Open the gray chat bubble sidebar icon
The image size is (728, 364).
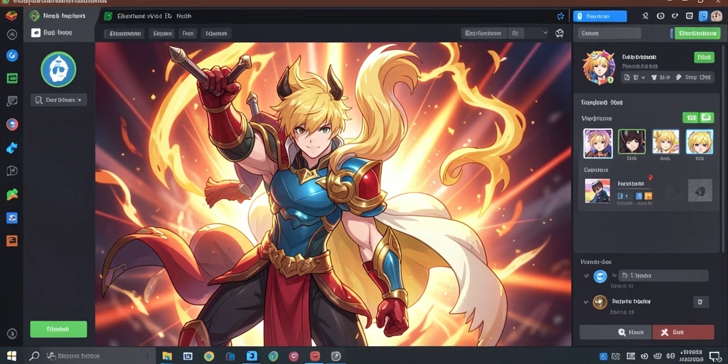[x=12, y=101]
